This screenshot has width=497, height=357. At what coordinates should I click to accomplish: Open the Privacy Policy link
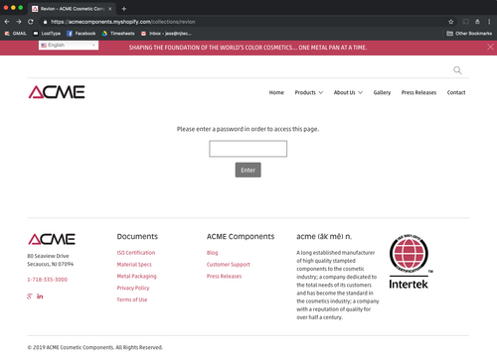point(133,288)
